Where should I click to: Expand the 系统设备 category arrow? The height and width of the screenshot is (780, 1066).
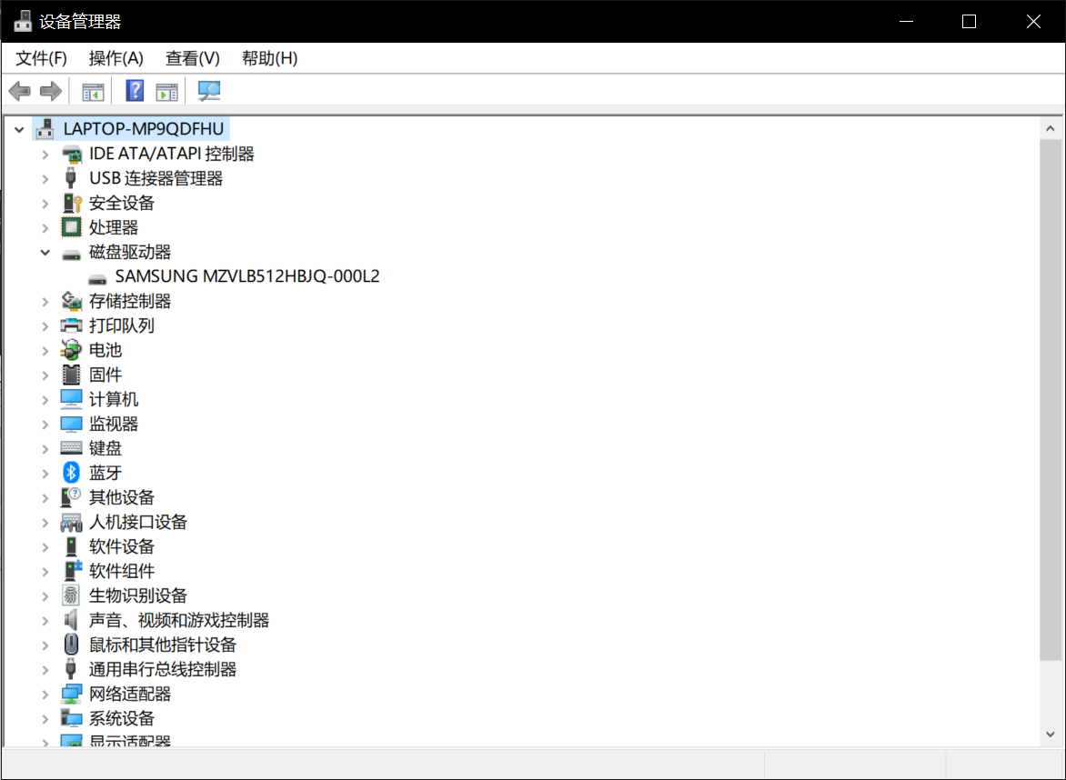[45, 719]
